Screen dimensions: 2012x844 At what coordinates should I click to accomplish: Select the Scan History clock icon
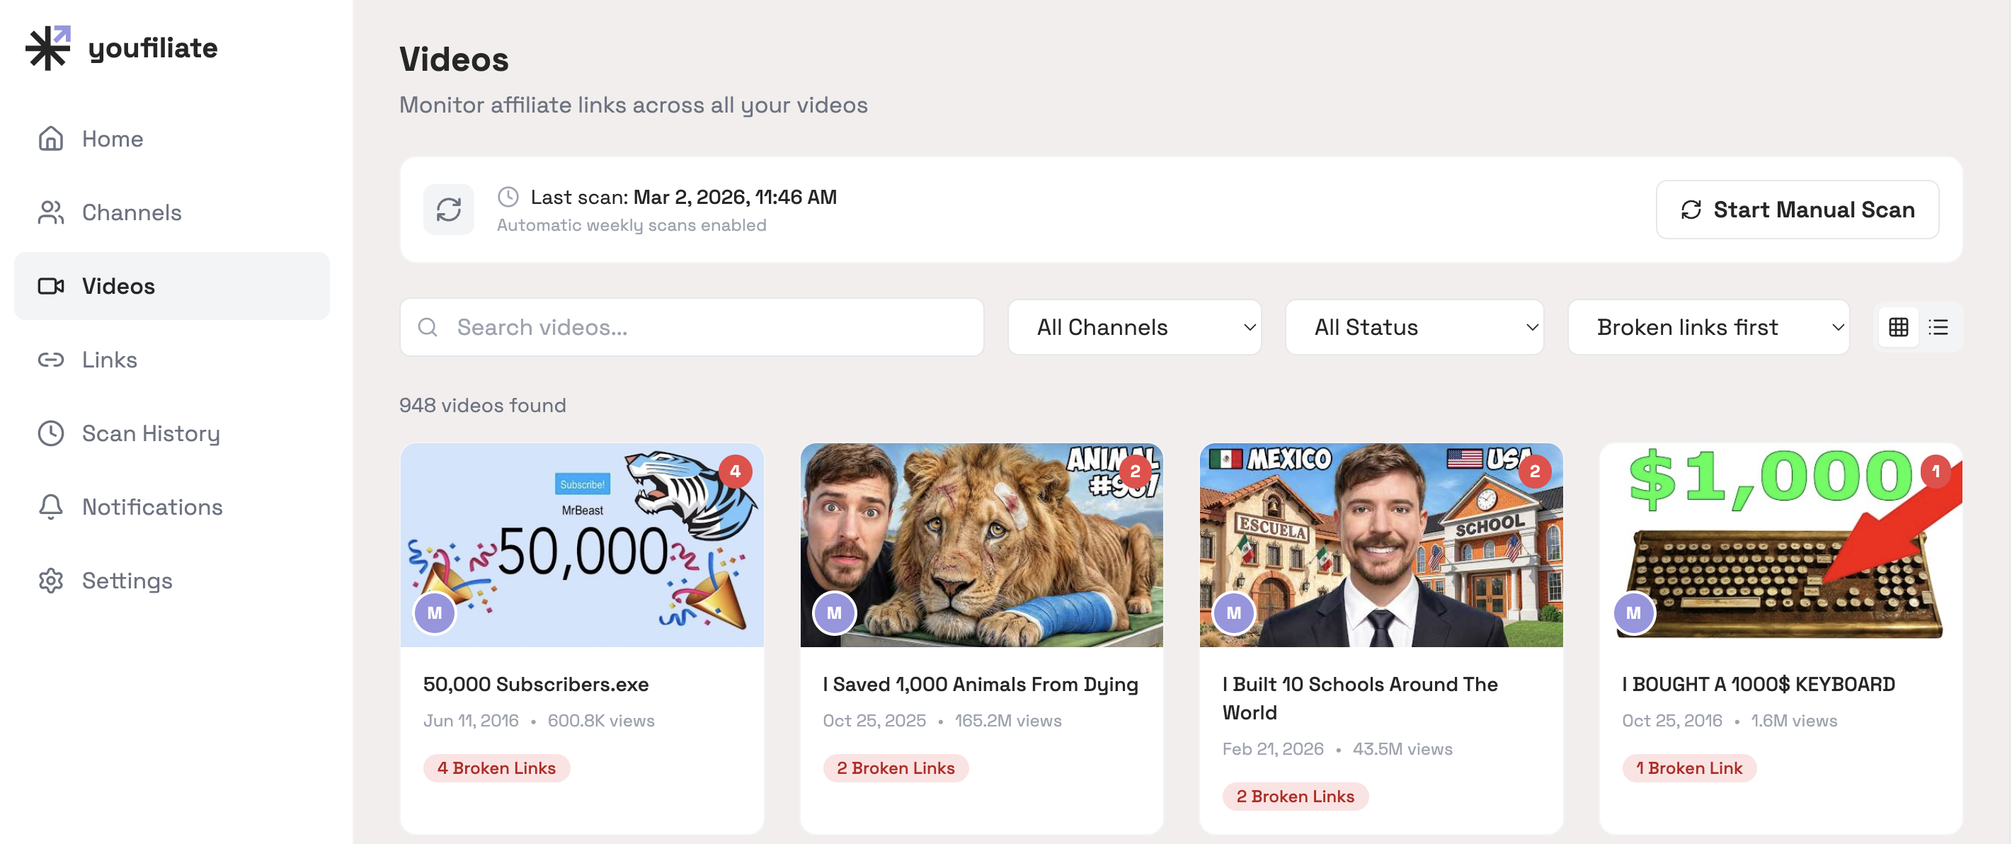pos(51,433)
